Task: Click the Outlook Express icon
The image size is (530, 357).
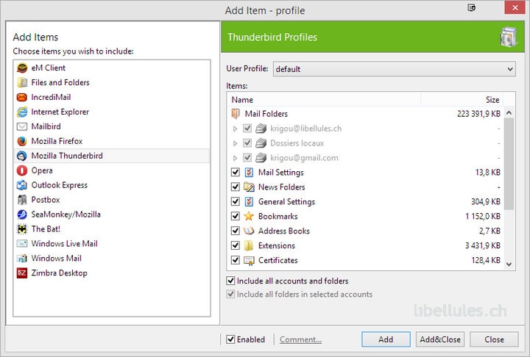Action: point(22,185)
